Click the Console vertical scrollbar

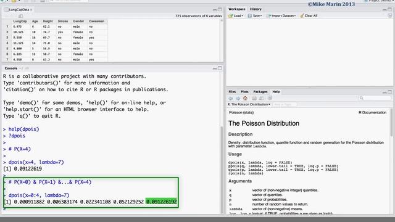pos(222,170)
